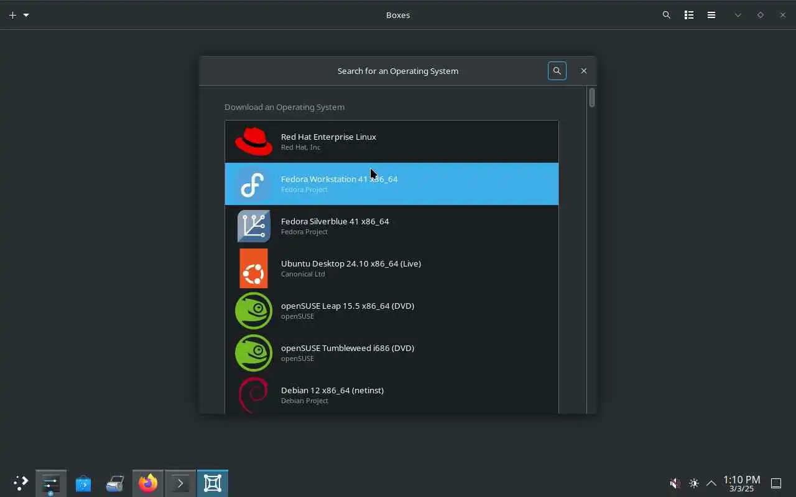Click the muted volume tray icon
Viewport: 796px width, 497px height.
tap(675, 483)
